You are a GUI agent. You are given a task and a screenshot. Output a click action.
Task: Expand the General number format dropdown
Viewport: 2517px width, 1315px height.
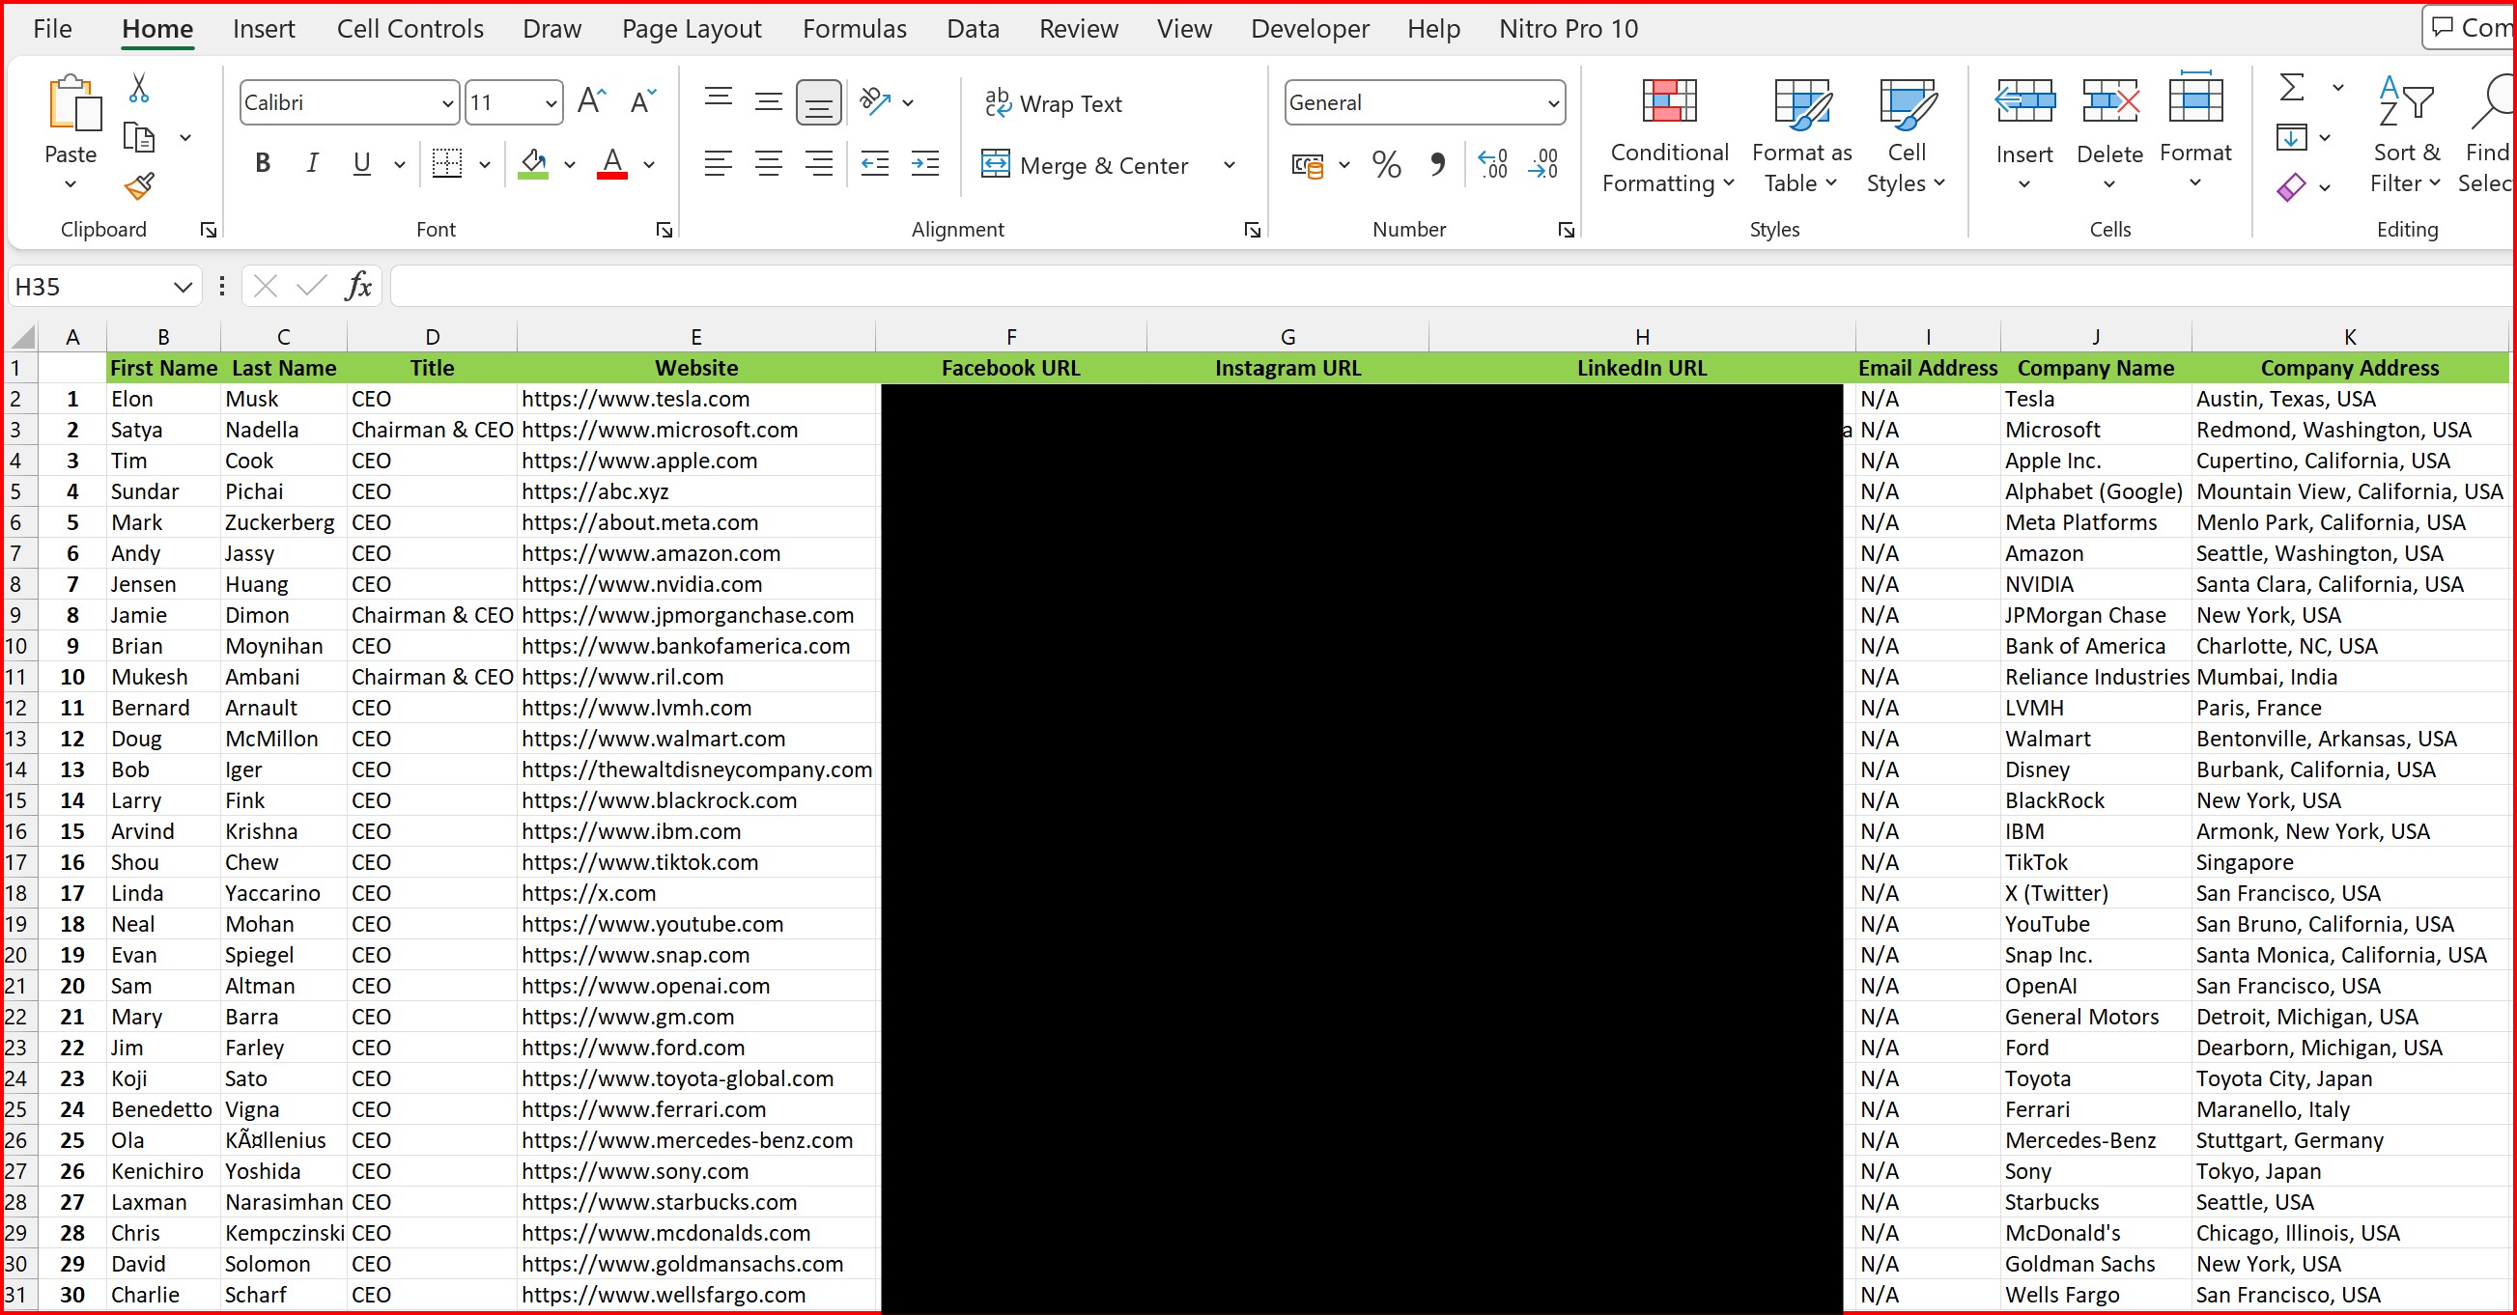point(1553,103)
